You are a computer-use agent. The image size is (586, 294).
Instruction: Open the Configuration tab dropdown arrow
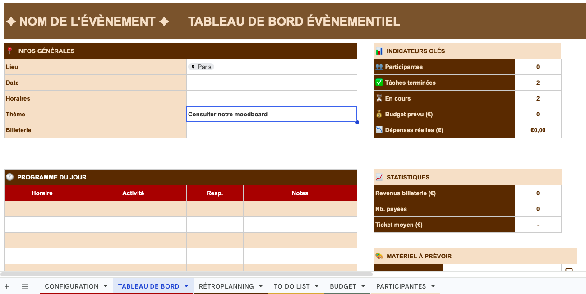tap(106, 286)
